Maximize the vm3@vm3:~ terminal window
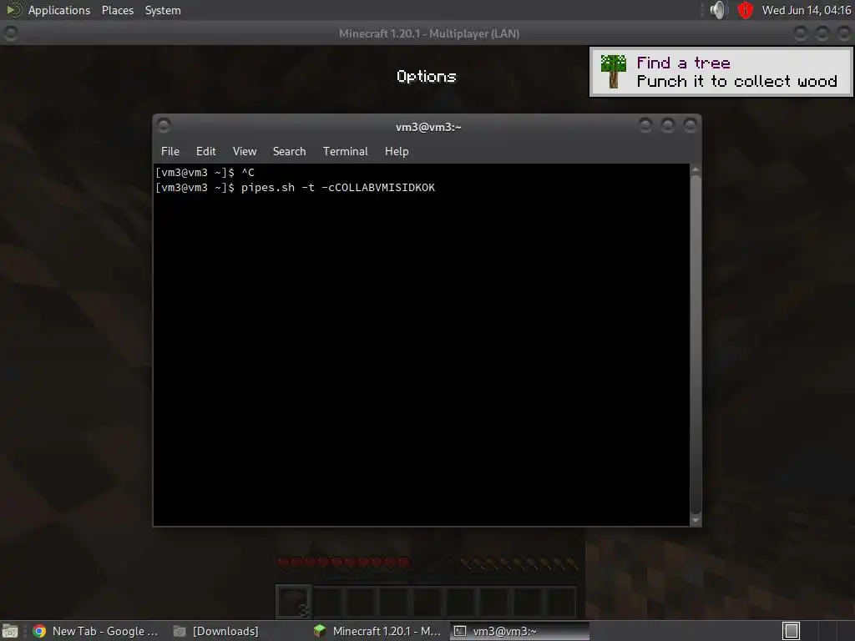Viewport: 855px width, 641px height. click(x=668, y=126)
